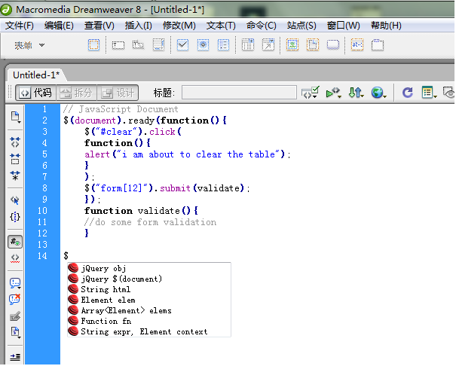Screen dimensions: 456x366
Task: Insert a Label form object
Action: click(357, 45)
